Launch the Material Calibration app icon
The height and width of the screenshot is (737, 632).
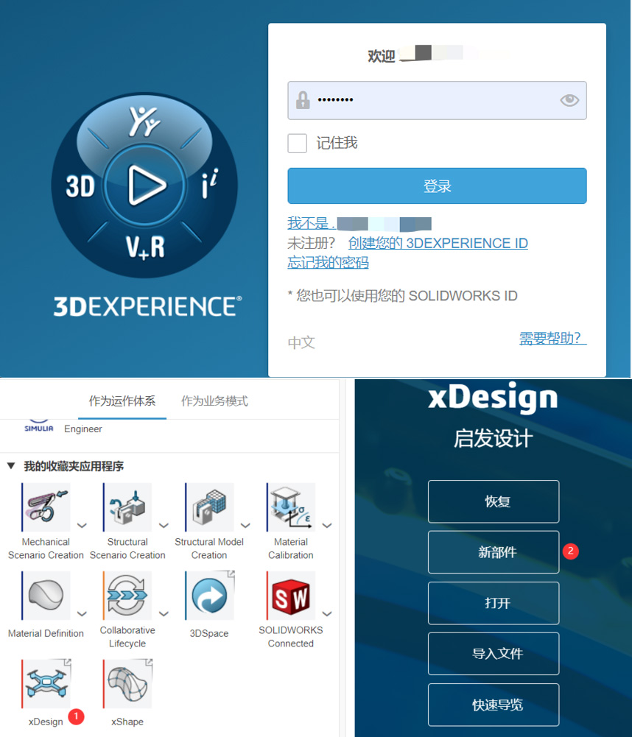[x=291, y=507]
